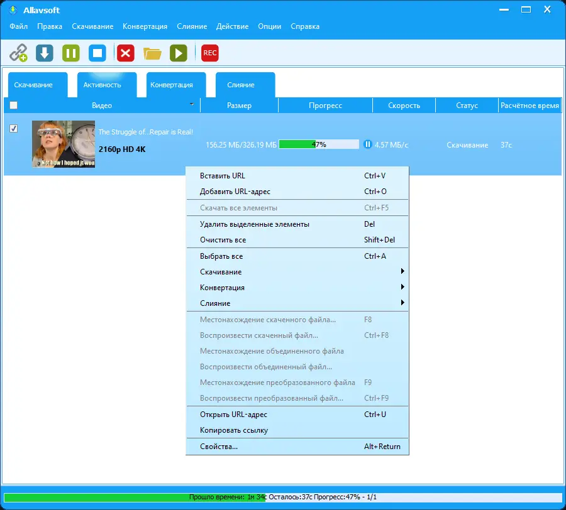Click the size value 156.25 МБ/326.19 МБ
This screenshot has width=566, height=510.
[x=241, y=145]
